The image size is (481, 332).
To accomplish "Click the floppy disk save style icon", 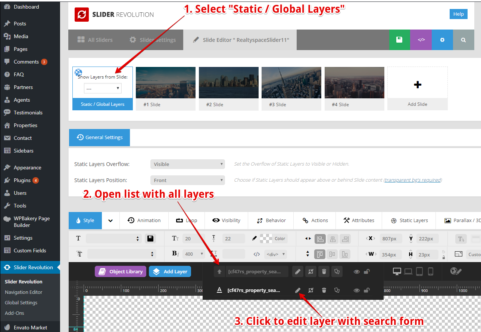I will click(x=150, y=239).
